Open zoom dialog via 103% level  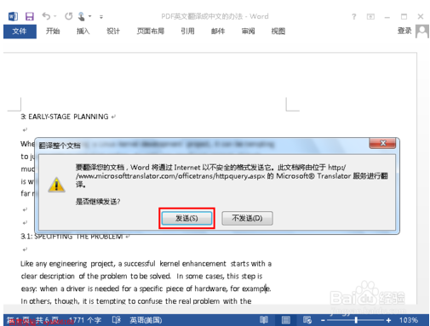click(x=409, y=320)
